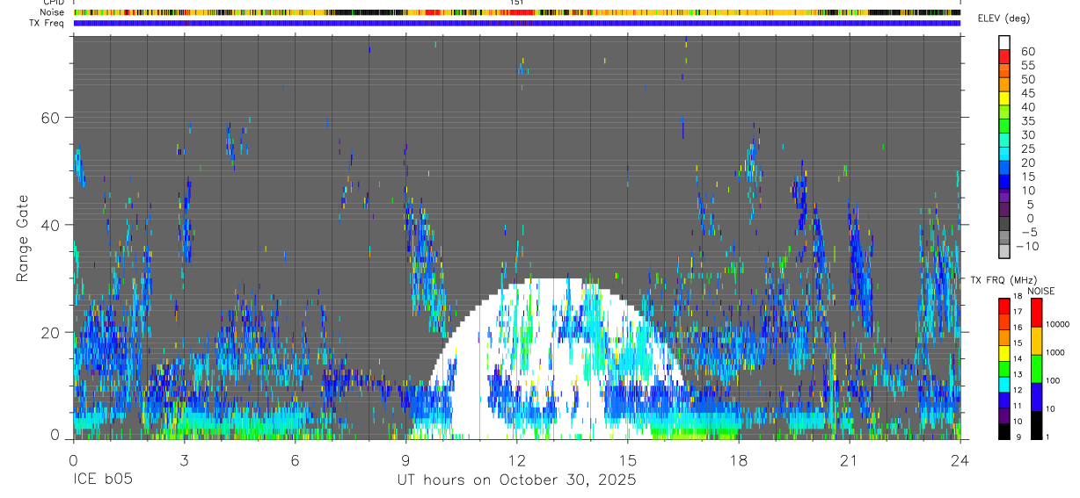Click x-axis tick label '15'

628,459
